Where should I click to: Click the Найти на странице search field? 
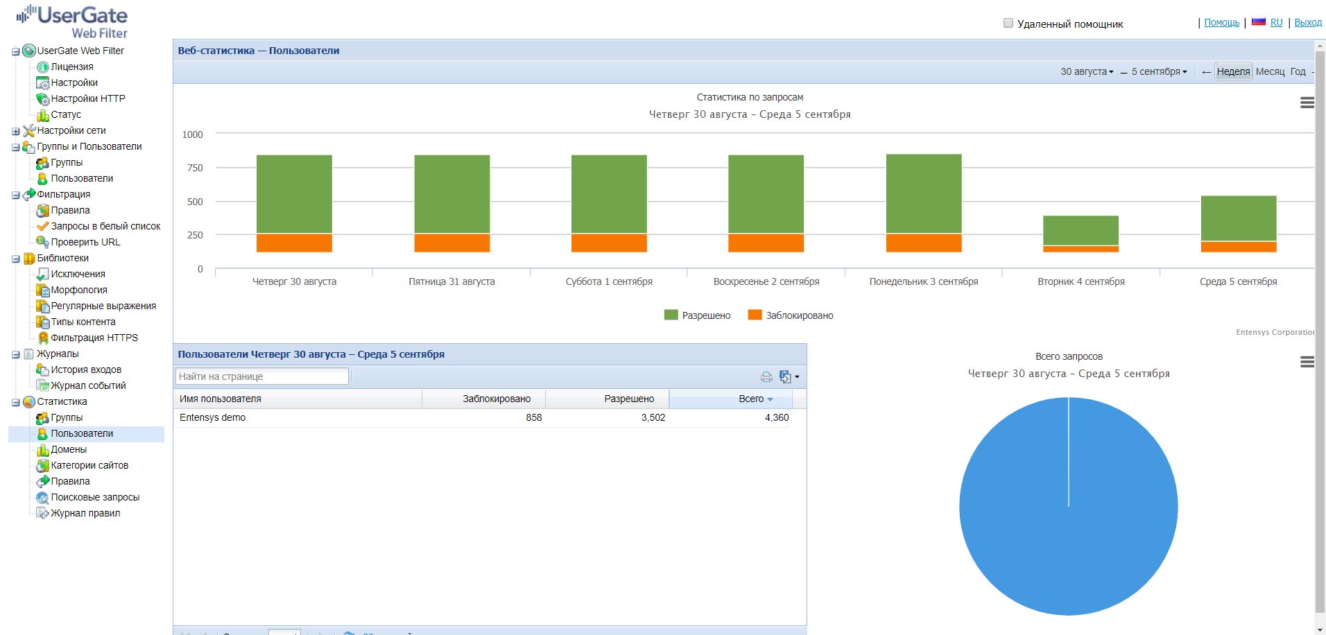point(262,376)
